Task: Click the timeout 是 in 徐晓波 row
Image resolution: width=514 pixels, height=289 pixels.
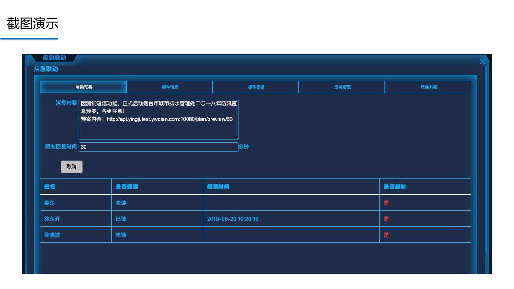Action: 386,235
